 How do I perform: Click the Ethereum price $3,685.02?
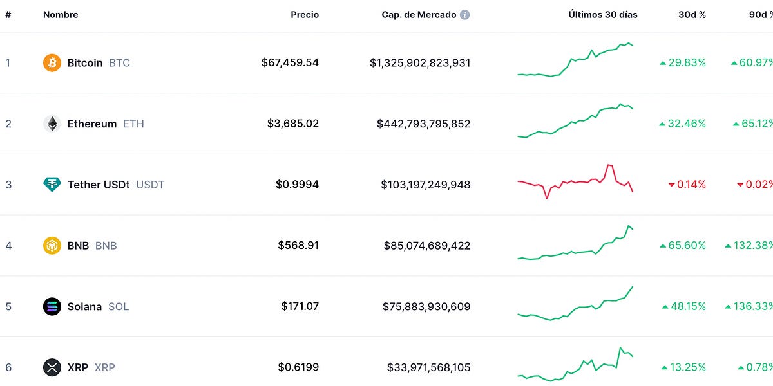(x=293, y=124)
